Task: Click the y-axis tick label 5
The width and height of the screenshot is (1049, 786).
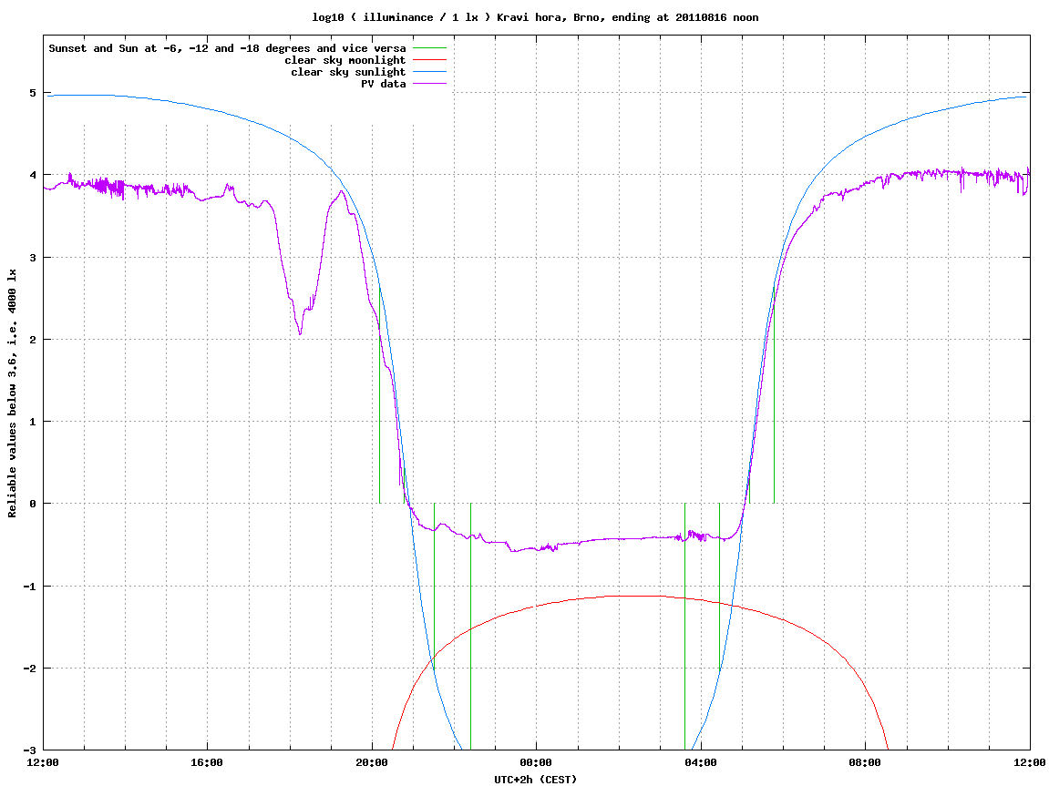Action: tap(32, 93)
